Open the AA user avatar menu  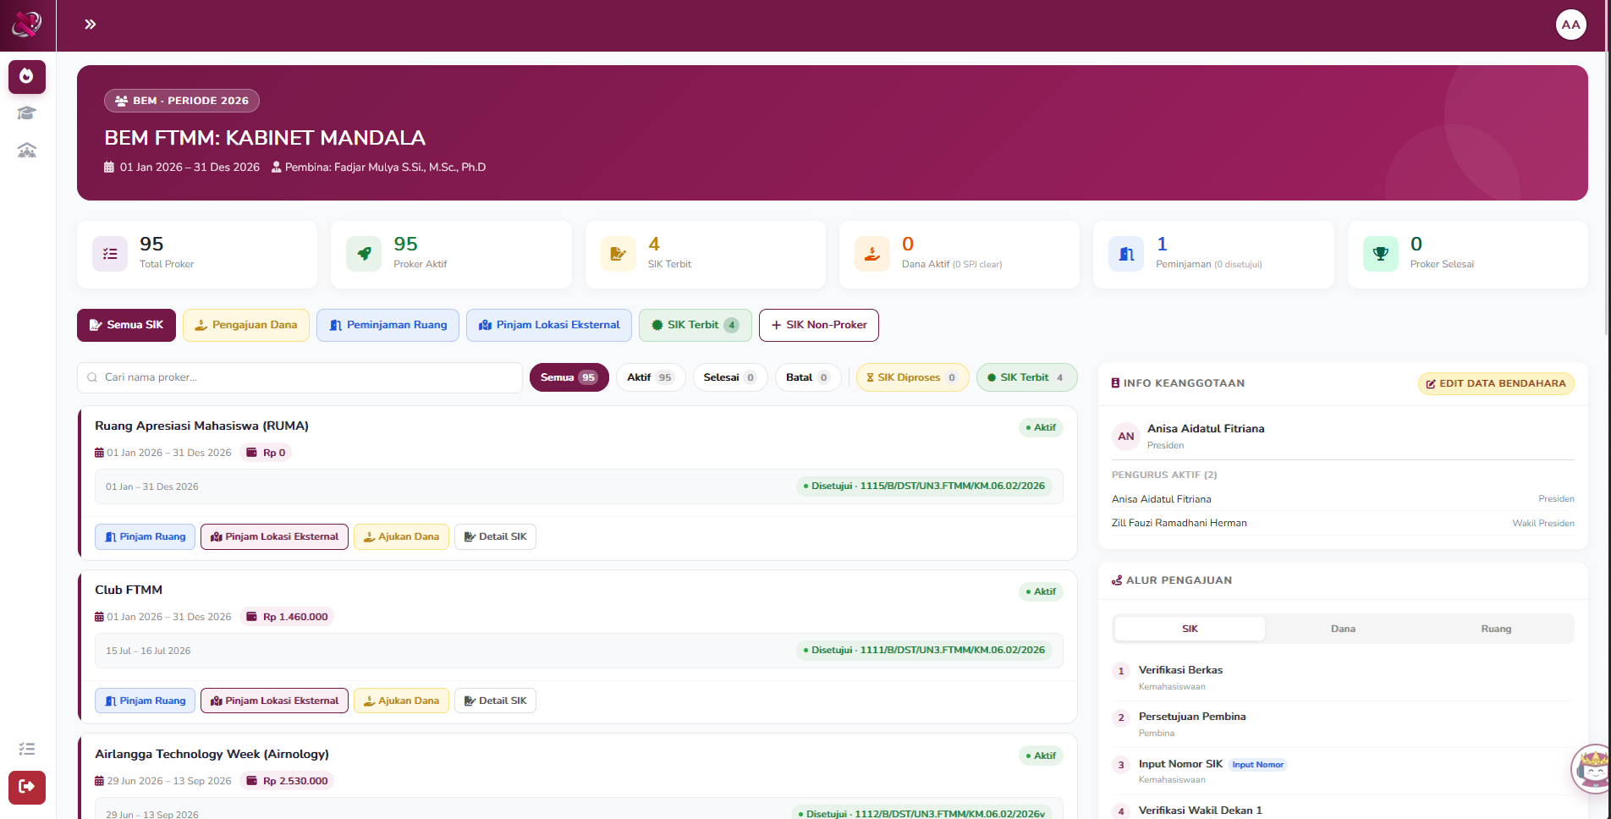(1570, 25)
